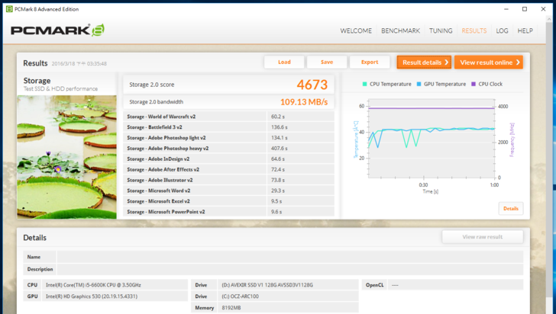Switch to the Benchmark tab

pos(401,31)
